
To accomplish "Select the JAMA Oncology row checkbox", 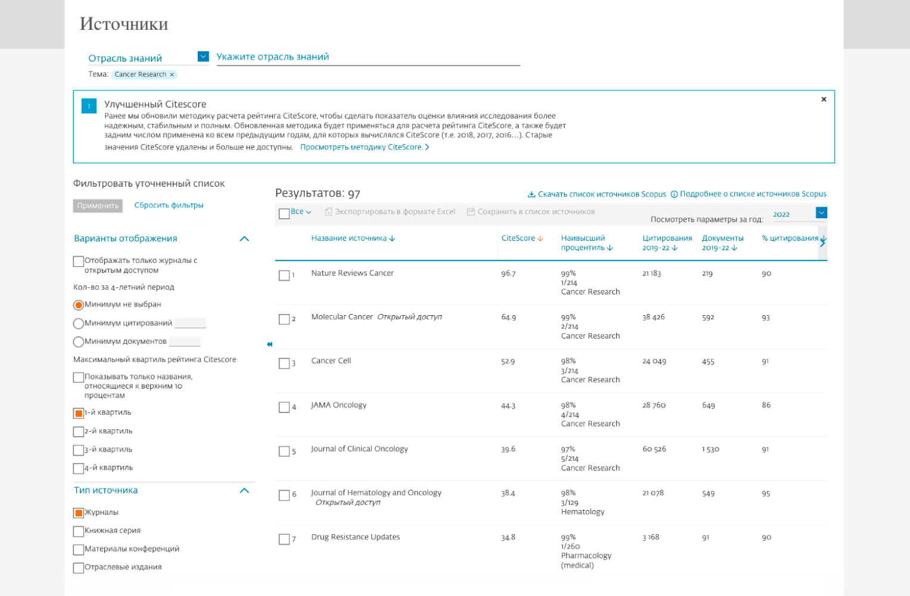I will click(x=284, y=408).
